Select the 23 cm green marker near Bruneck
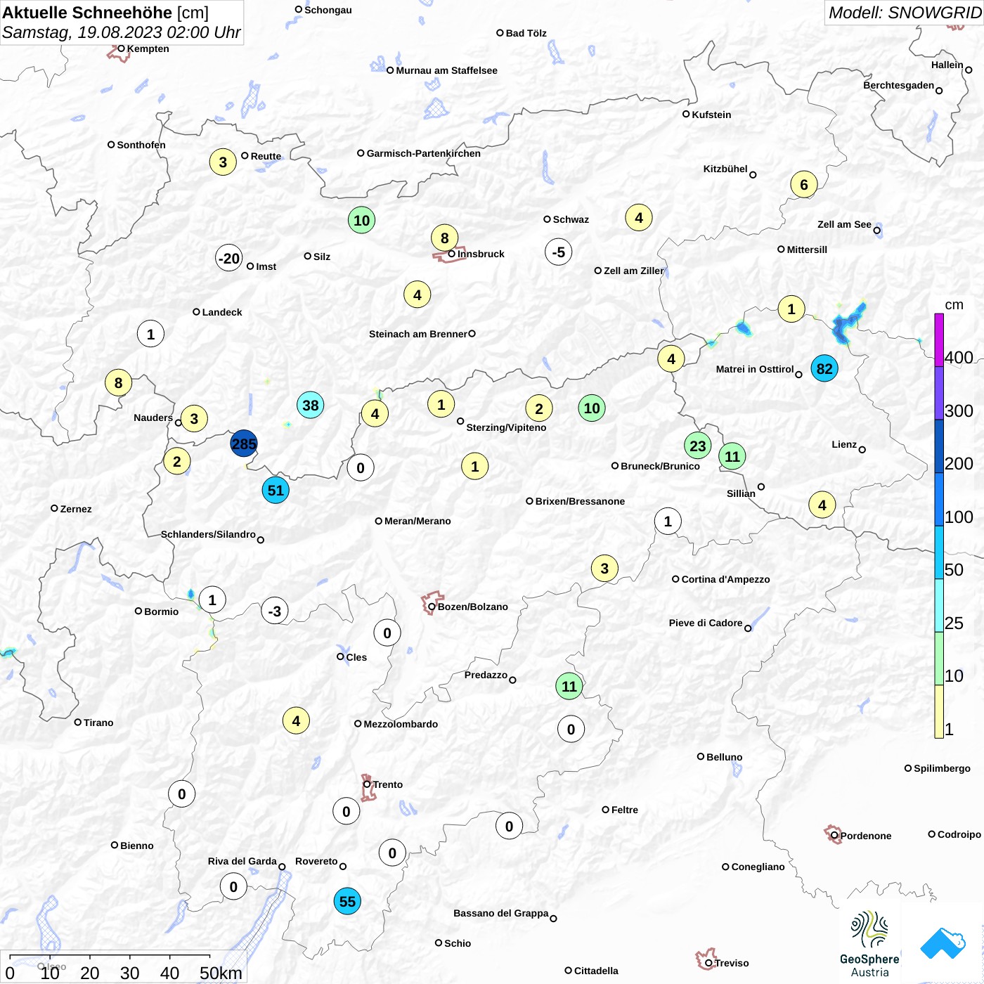 (x=698, y=446)
